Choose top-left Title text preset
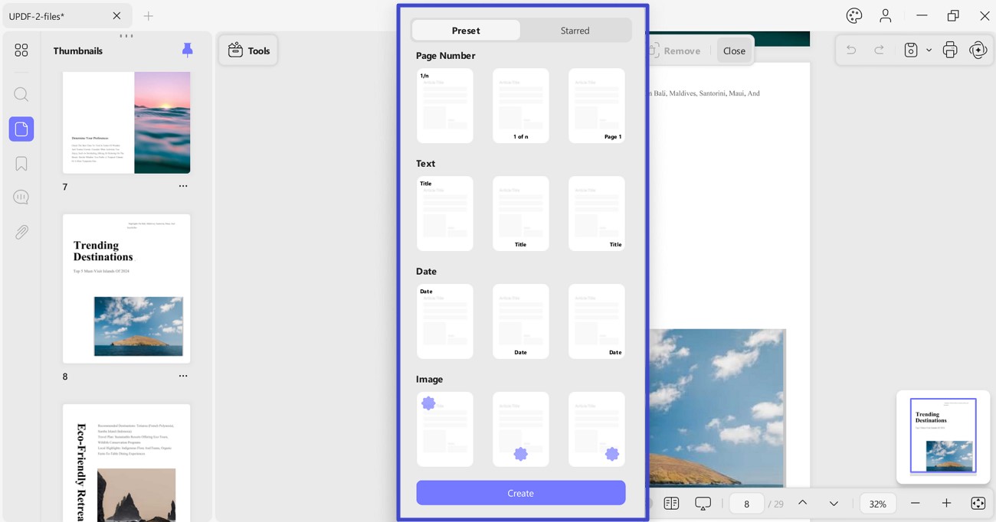 click(x=444, y=214)
